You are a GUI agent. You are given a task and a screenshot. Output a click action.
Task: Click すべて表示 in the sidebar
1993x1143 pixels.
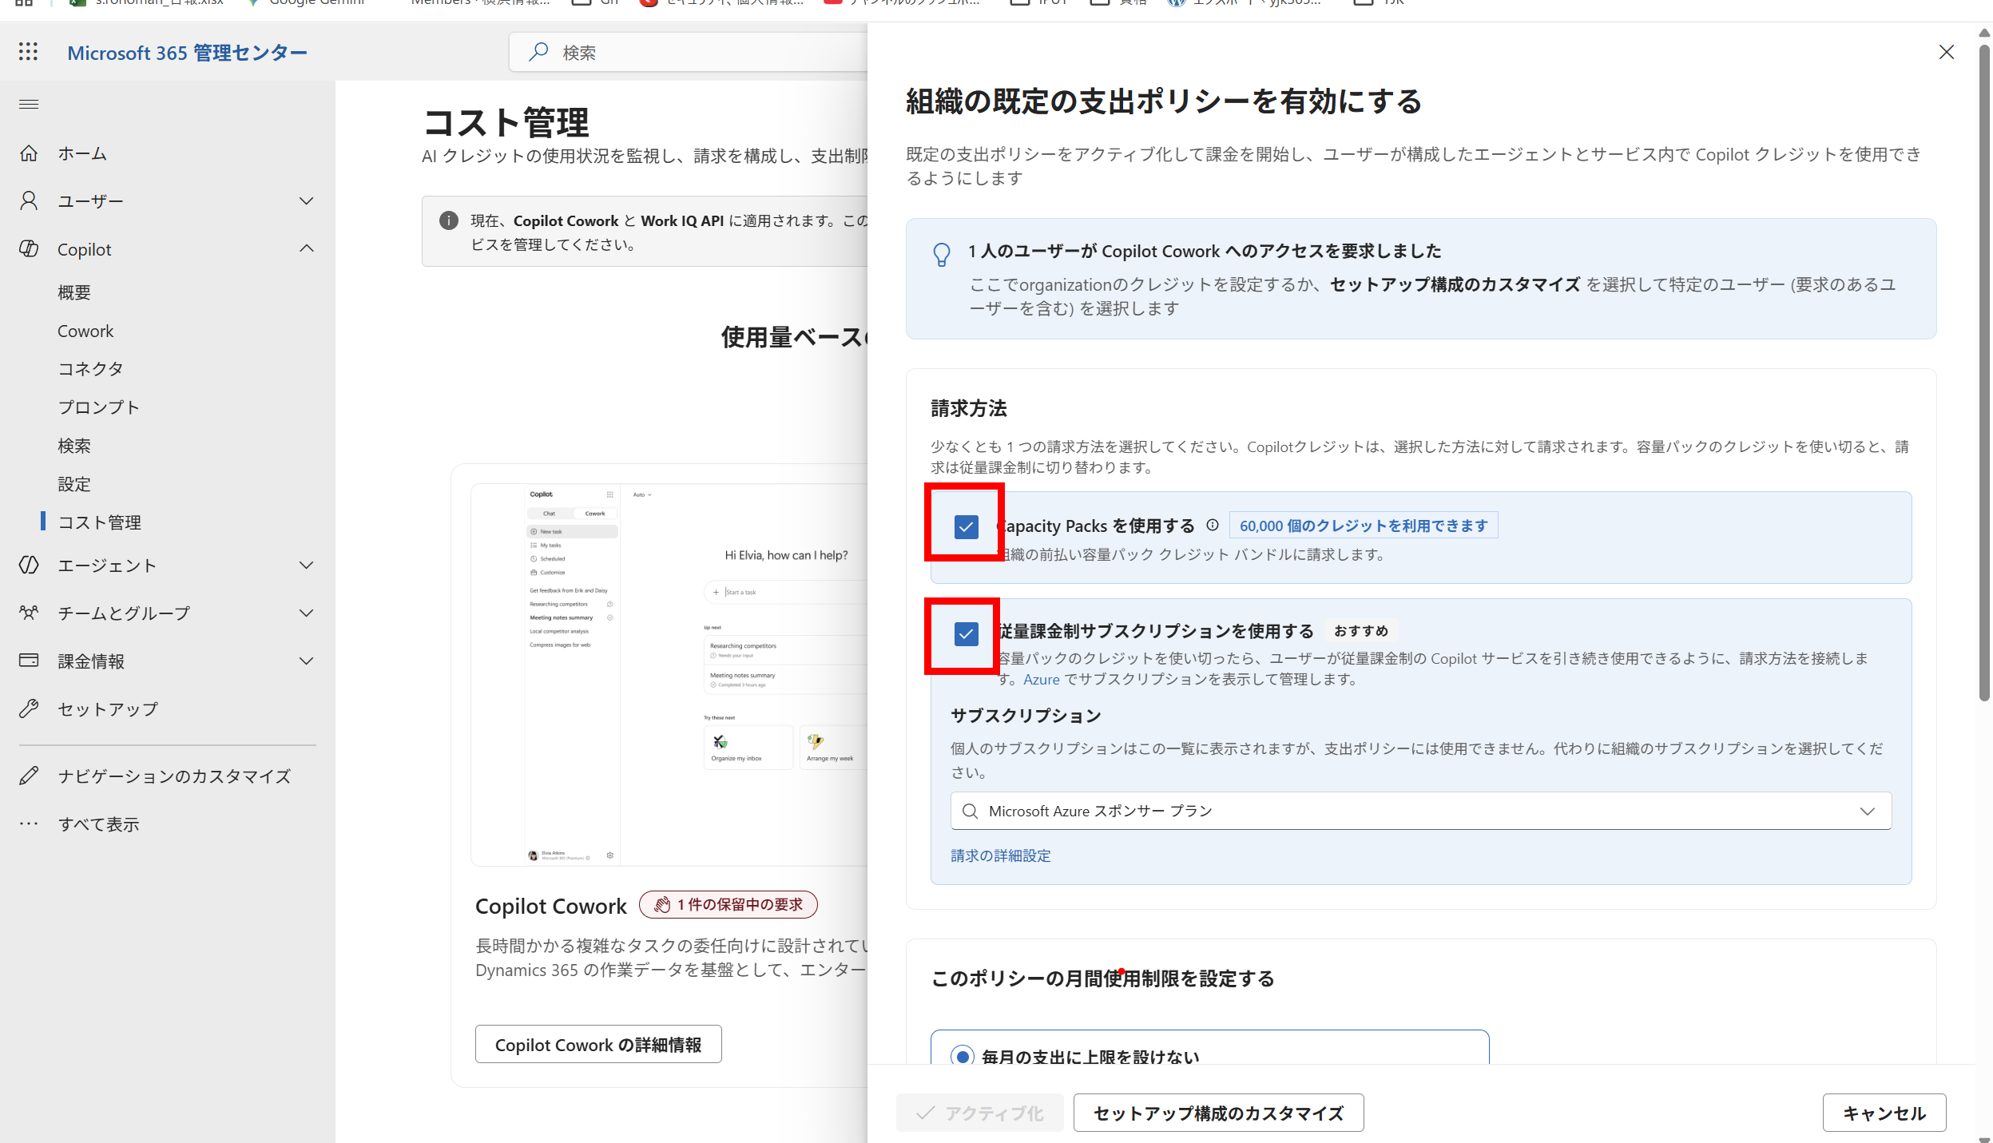click(x=98, y=824)
